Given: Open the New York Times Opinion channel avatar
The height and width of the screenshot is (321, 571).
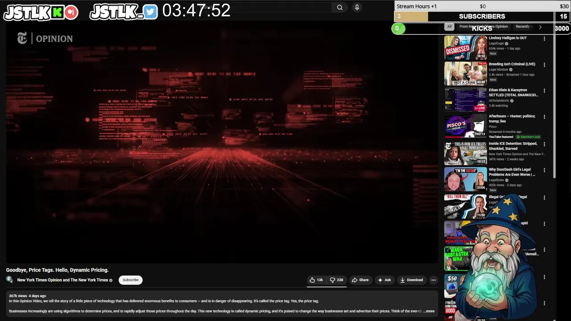Looking at the screenshot, I should (10, 280).
